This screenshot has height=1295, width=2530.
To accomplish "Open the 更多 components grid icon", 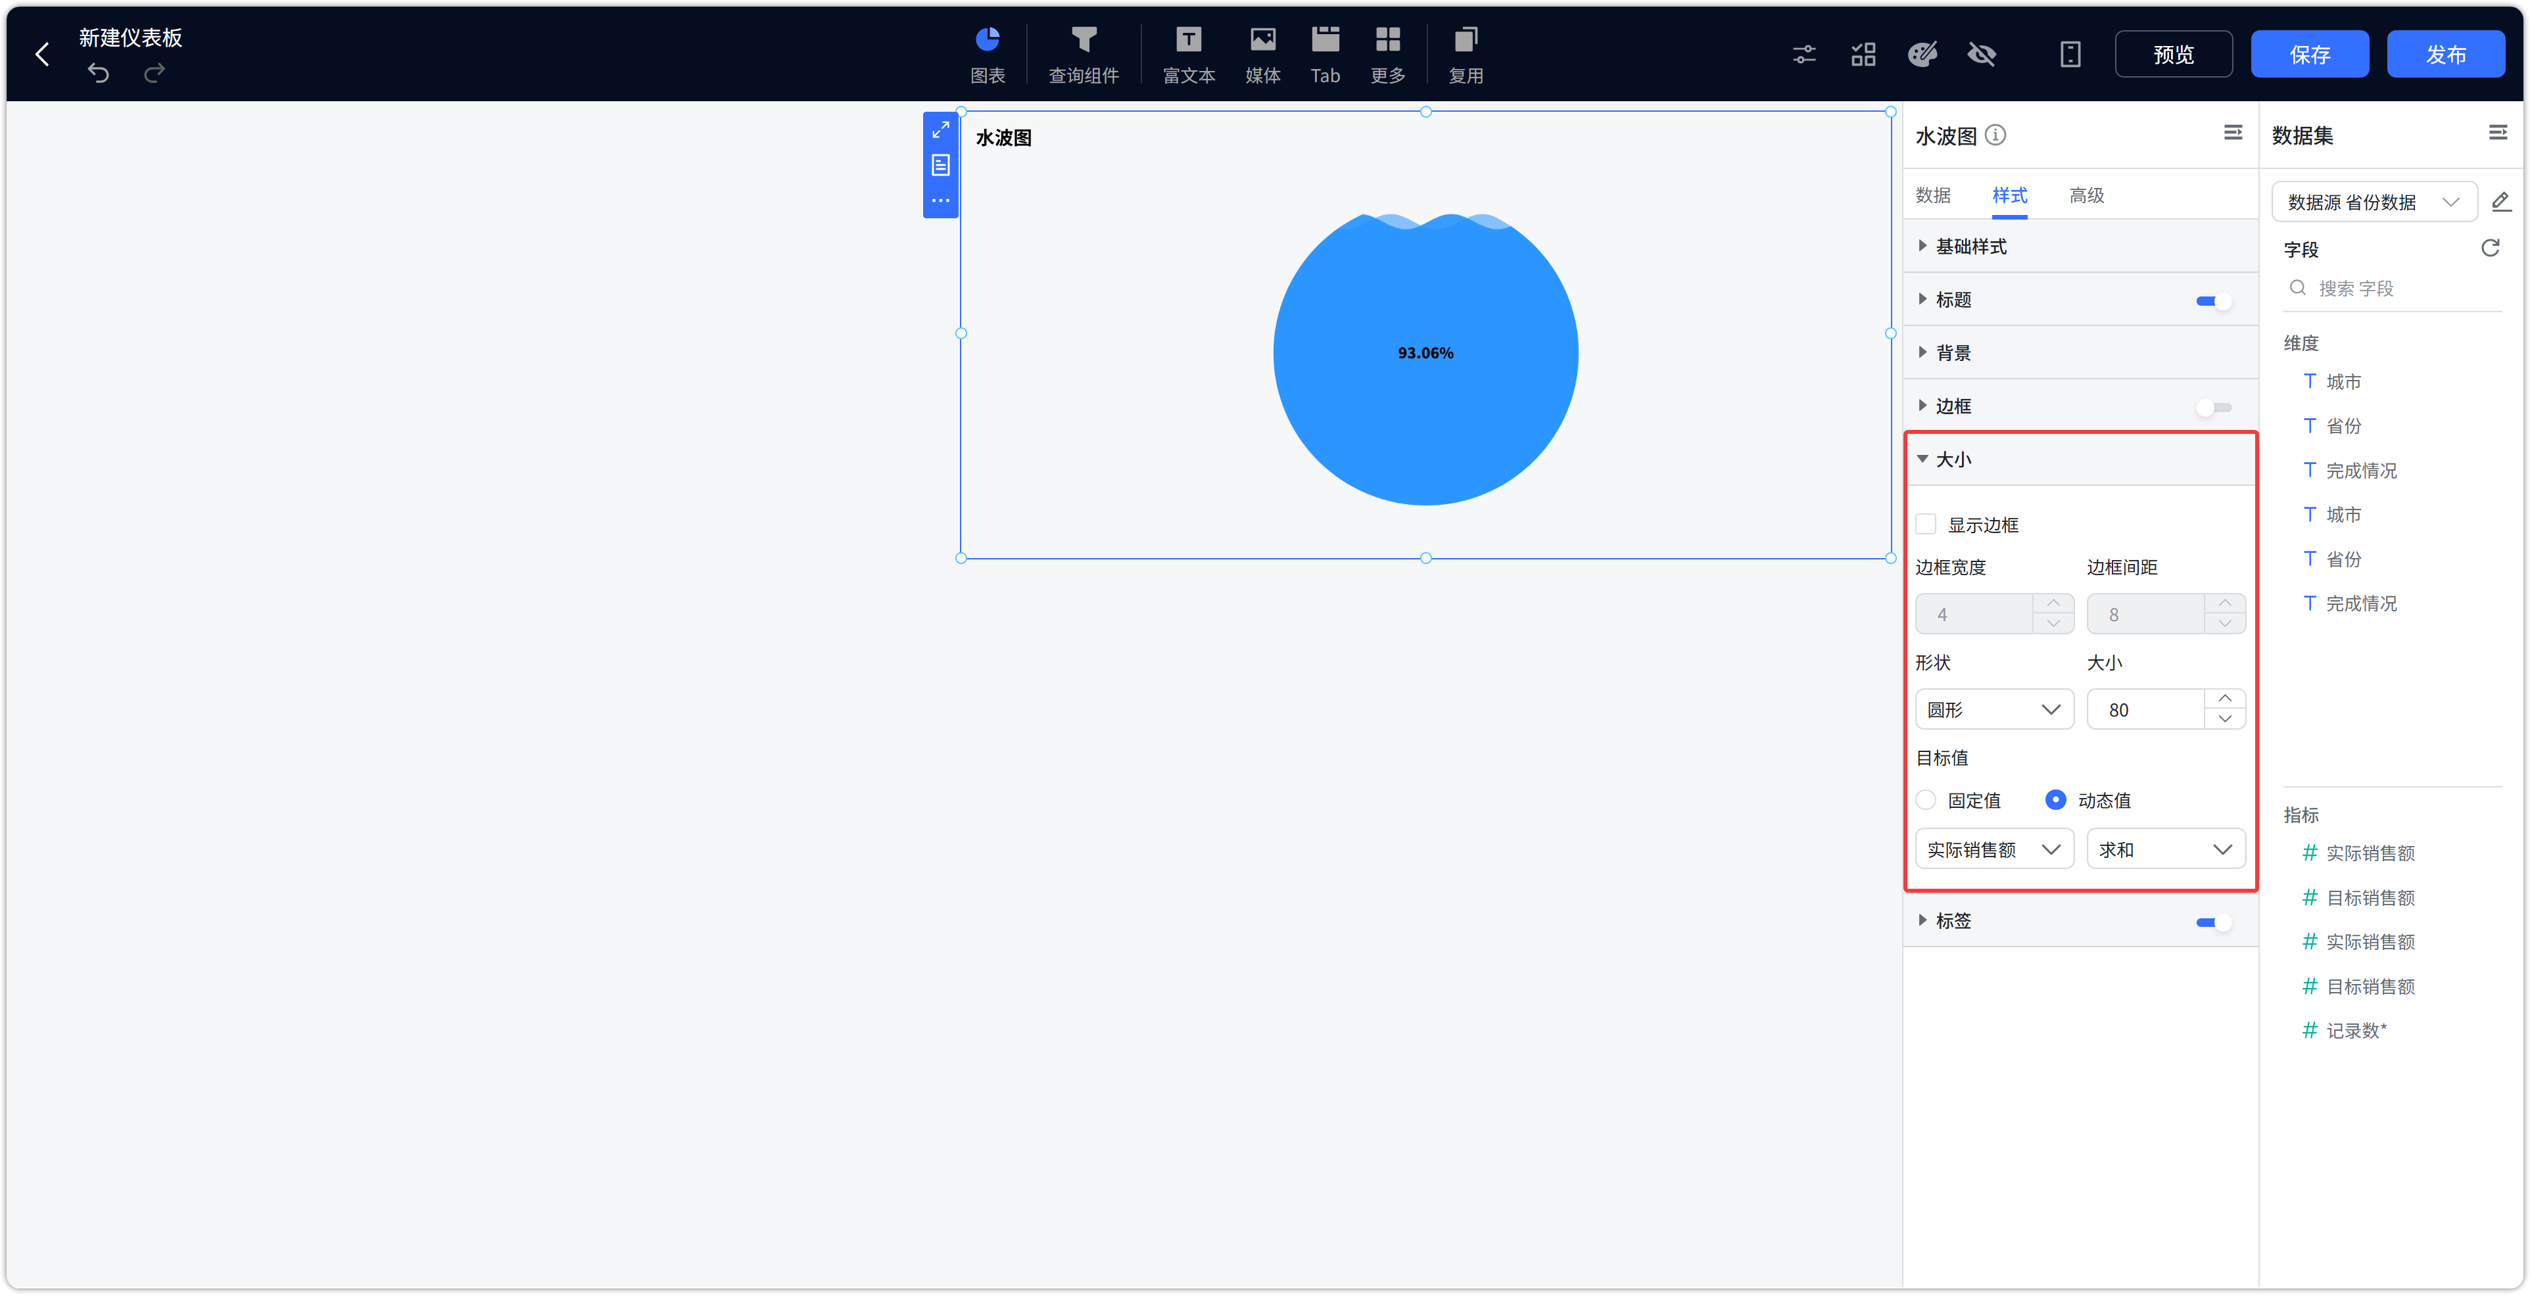I will pyautogui.click(x=1387, y=55).
